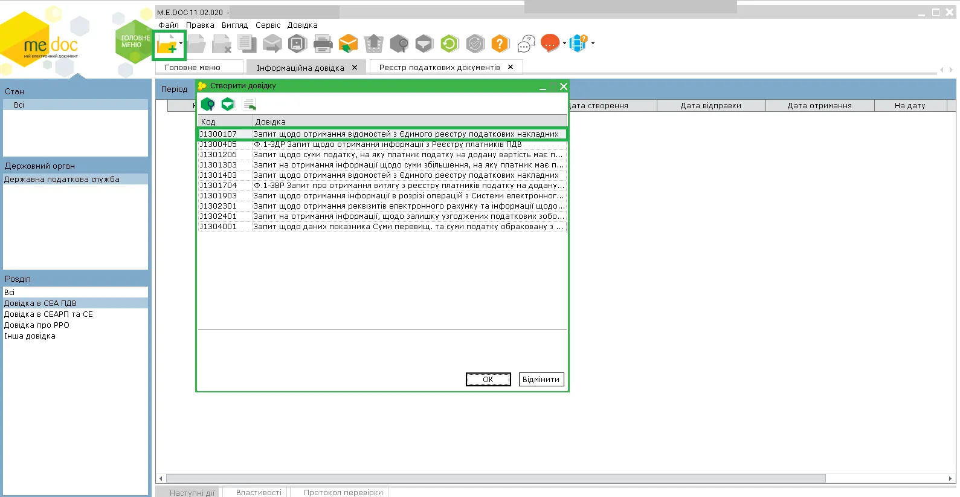Open the Сервіс menu
Image resolution: width=960 pixels, height=497 pixels.
(x=268, y=25)
